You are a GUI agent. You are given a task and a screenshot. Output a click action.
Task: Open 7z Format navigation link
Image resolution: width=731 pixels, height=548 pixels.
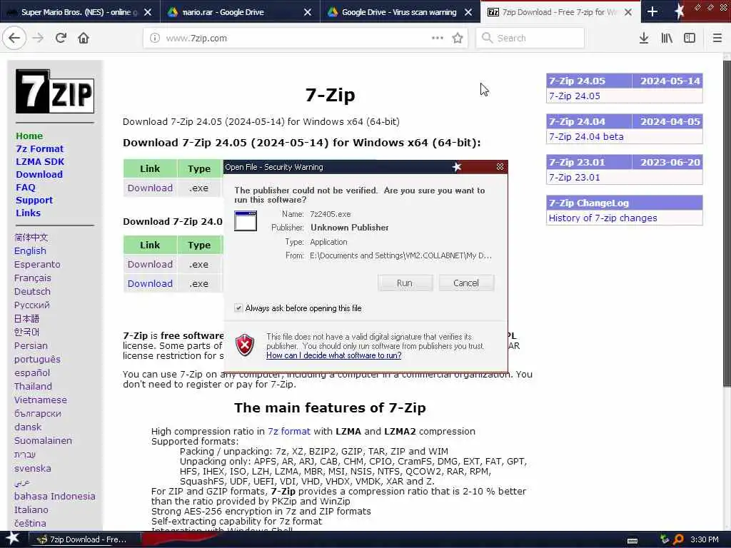(40, 148)
